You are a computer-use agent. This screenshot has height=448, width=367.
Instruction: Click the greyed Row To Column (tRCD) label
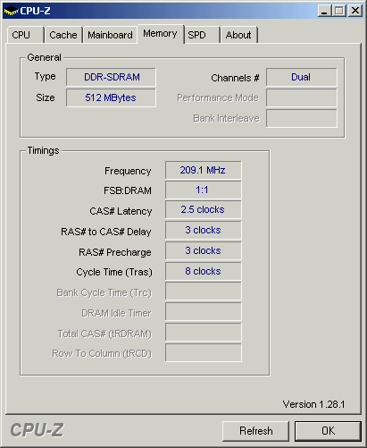click(102, 354)
